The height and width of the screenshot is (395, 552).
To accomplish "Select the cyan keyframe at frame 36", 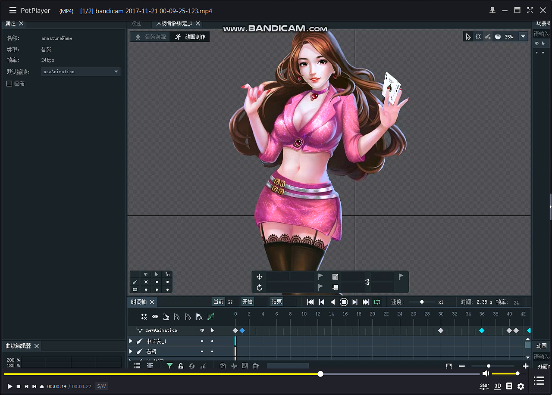I will click(x=482, y=330).
